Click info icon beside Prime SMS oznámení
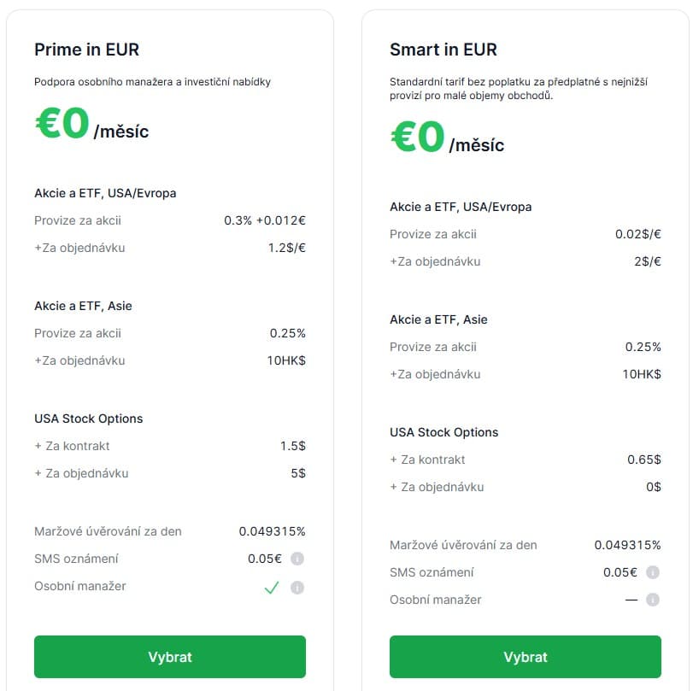693x691 pixels. (x=297, y=559)
